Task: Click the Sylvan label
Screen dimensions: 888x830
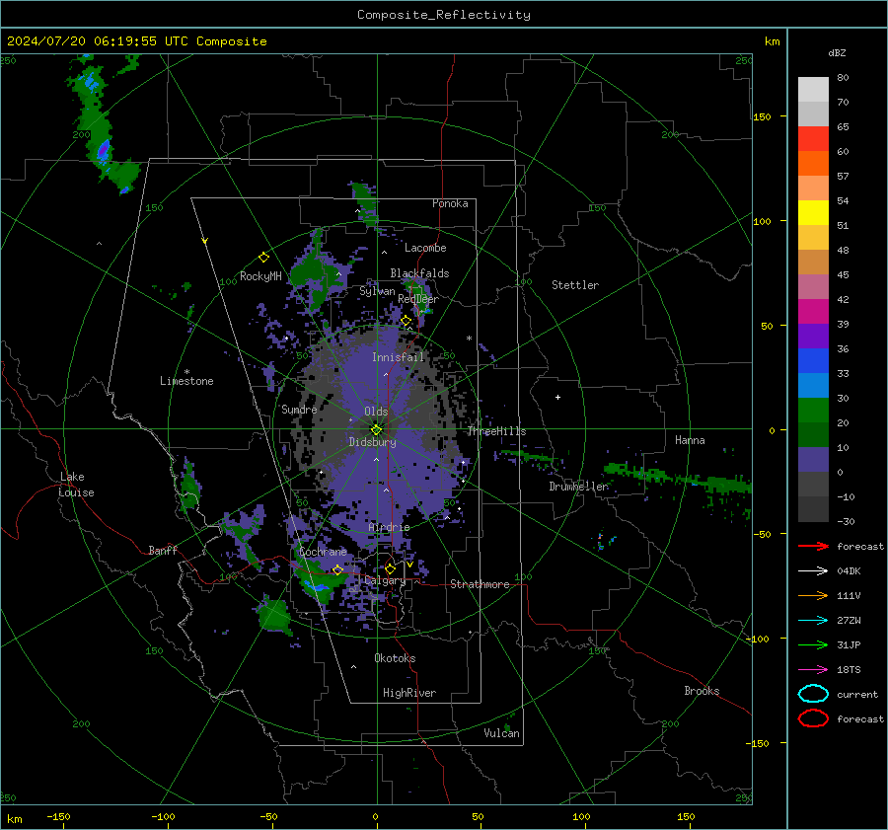Action: (x=377, y=291)
